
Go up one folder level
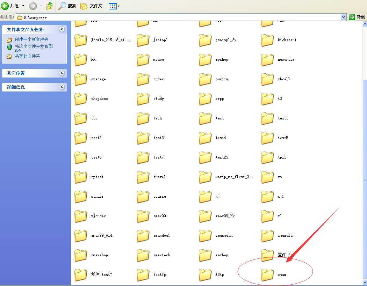(49, 6)
